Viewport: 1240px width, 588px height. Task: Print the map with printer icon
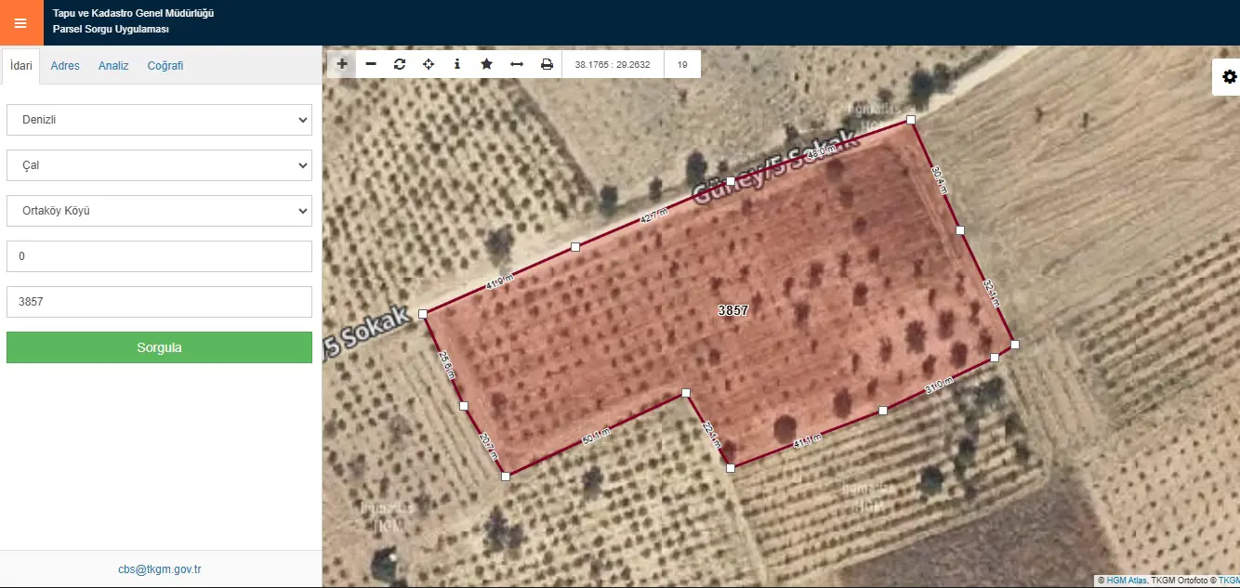coord(547,64)
